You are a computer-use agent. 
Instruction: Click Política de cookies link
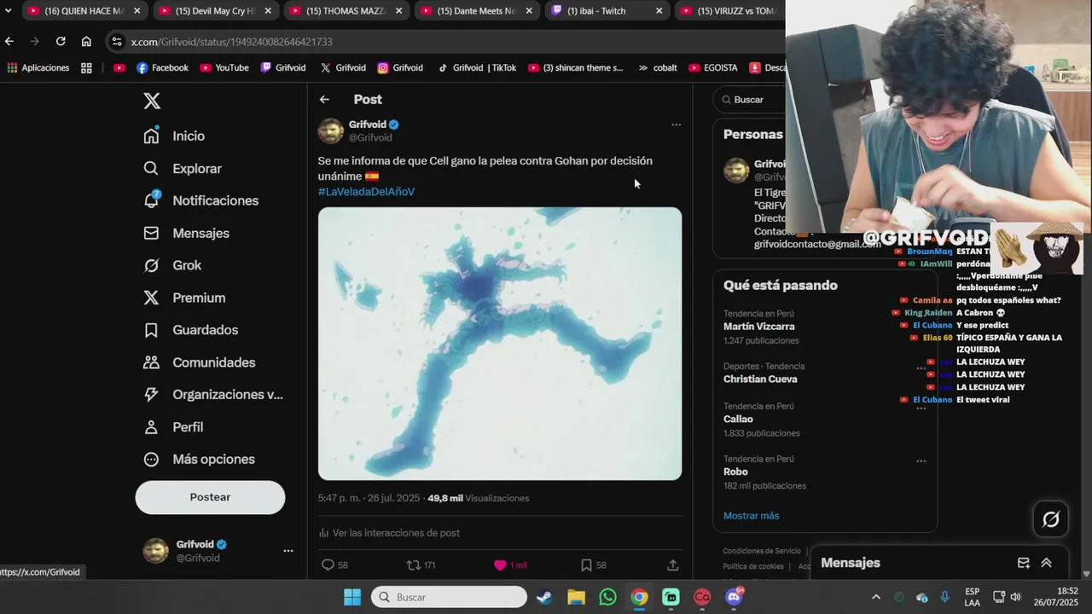(753, 566)
